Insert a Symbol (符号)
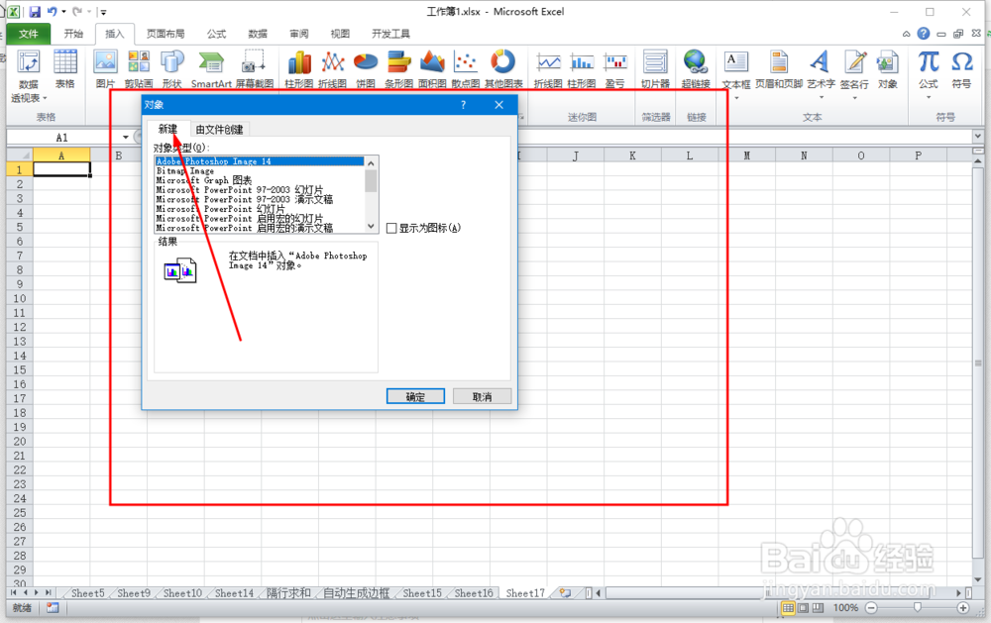Viewport: 991px width, 623px height. click(x=962, y=69)
